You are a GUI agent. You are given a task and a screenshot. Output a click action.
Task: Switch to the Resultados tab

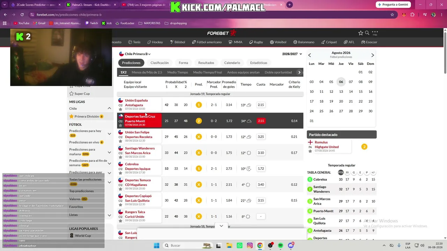coord(206,63)
